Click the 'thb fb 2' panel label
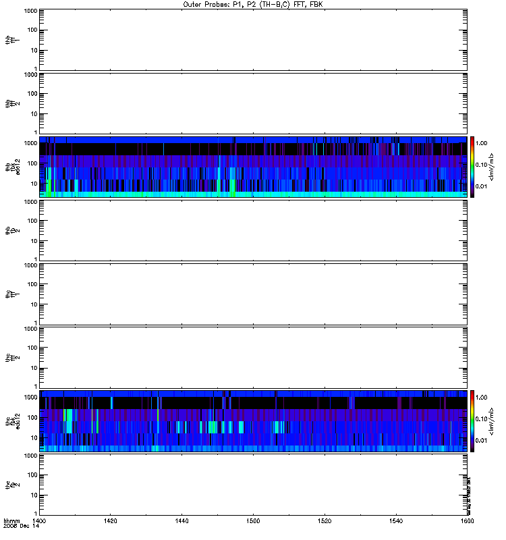The width and height of the screenshot is (506, 540). (x=12, y=230)
